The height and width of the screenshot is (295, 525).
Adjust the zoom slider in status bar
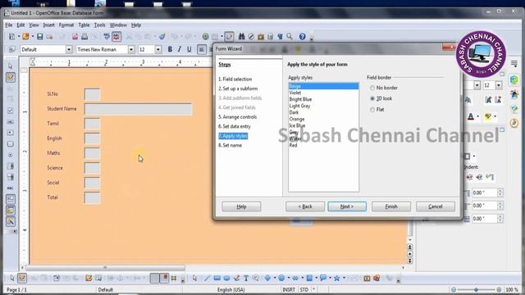coord(476,289)
